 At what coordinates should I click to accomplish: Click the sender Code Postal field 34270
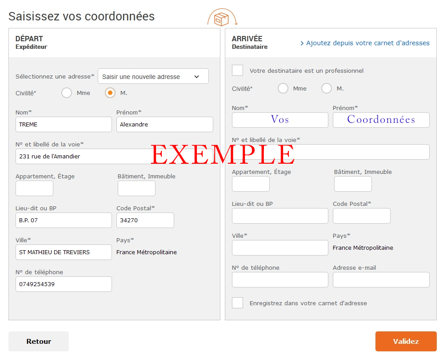pos(145,220)
